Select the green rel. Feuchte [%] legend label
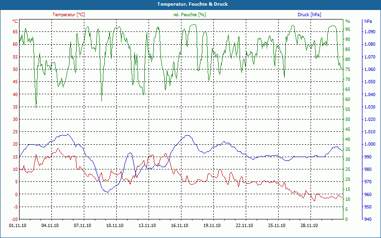 coord(189,15)
